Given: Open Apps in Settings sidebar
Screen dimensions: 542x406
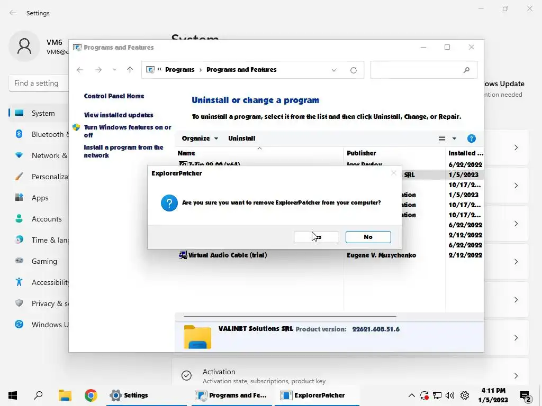Looking at the screenshot, I should click(39, 198).
